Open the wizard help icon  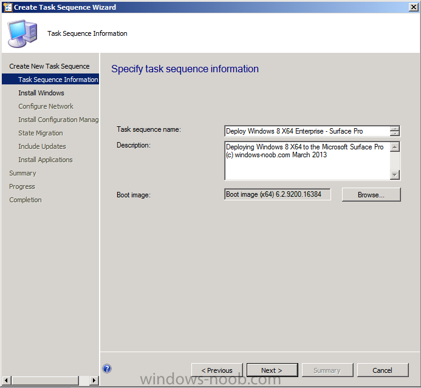pos(107,369)
